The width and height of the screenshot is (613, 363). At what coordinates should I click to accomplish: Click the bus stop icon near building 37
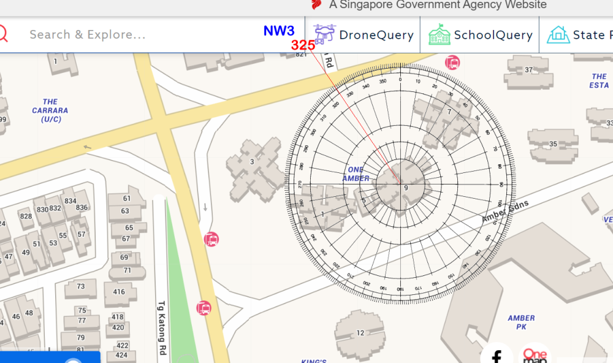coord(452,62)
